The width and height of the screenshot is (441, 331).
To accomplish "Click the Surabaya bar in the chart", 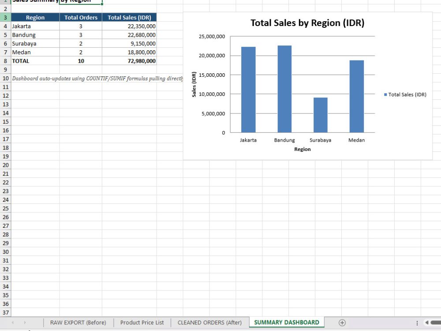I will click(x=320, y=115).
